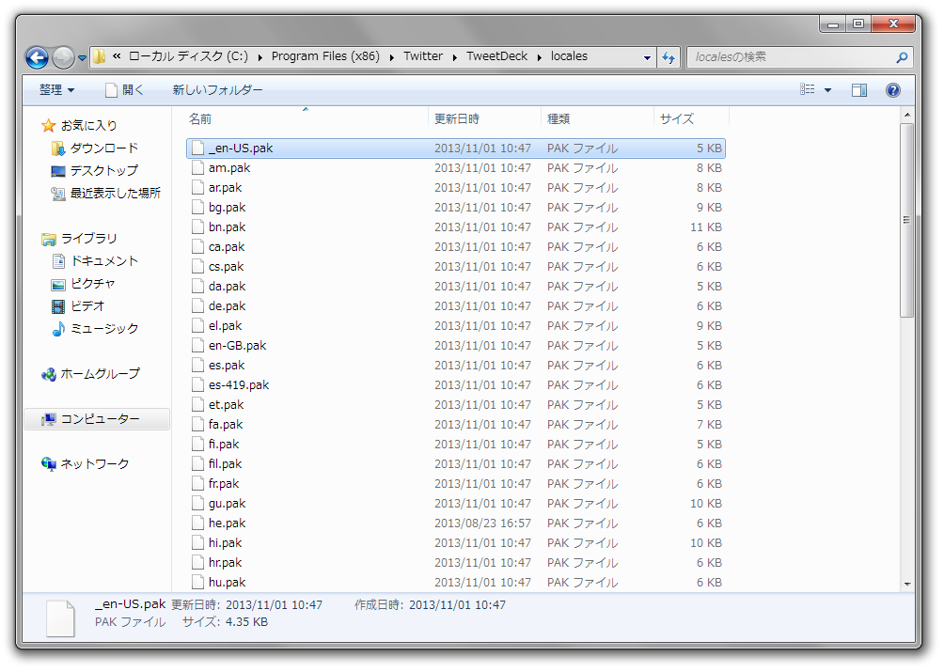Open the 整理 (Organize) menu
Screen dimensions: 944x672
coord(56,90)
